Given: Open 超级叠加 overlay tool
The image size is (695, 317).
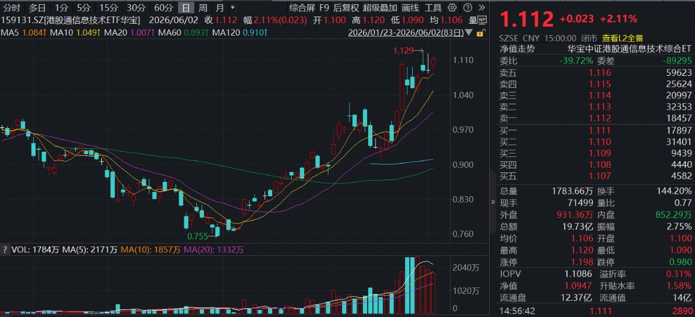Looking at the screenshot, I should [x=380, y=8].
